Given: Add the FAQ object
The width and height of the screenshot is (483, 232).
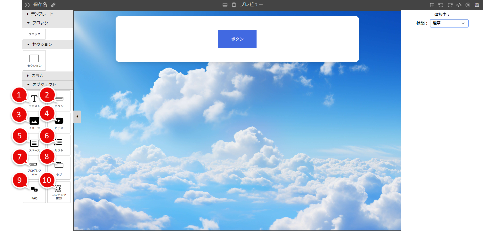Looking at the screenshot, I should click(34, 192).
